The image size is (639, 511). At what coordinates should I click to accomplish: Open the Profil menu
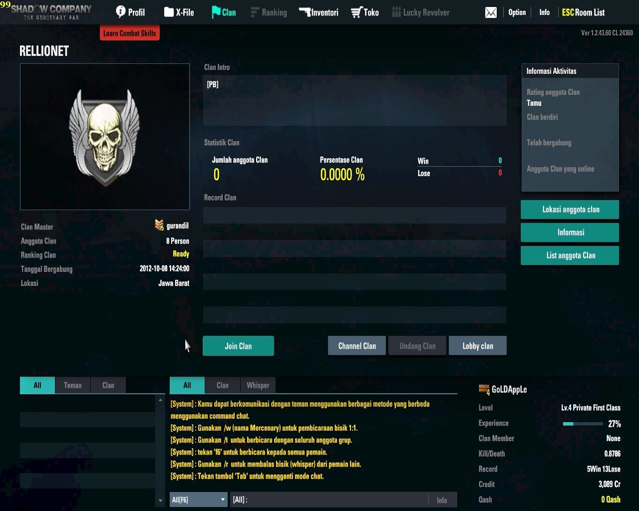[130, 12]
